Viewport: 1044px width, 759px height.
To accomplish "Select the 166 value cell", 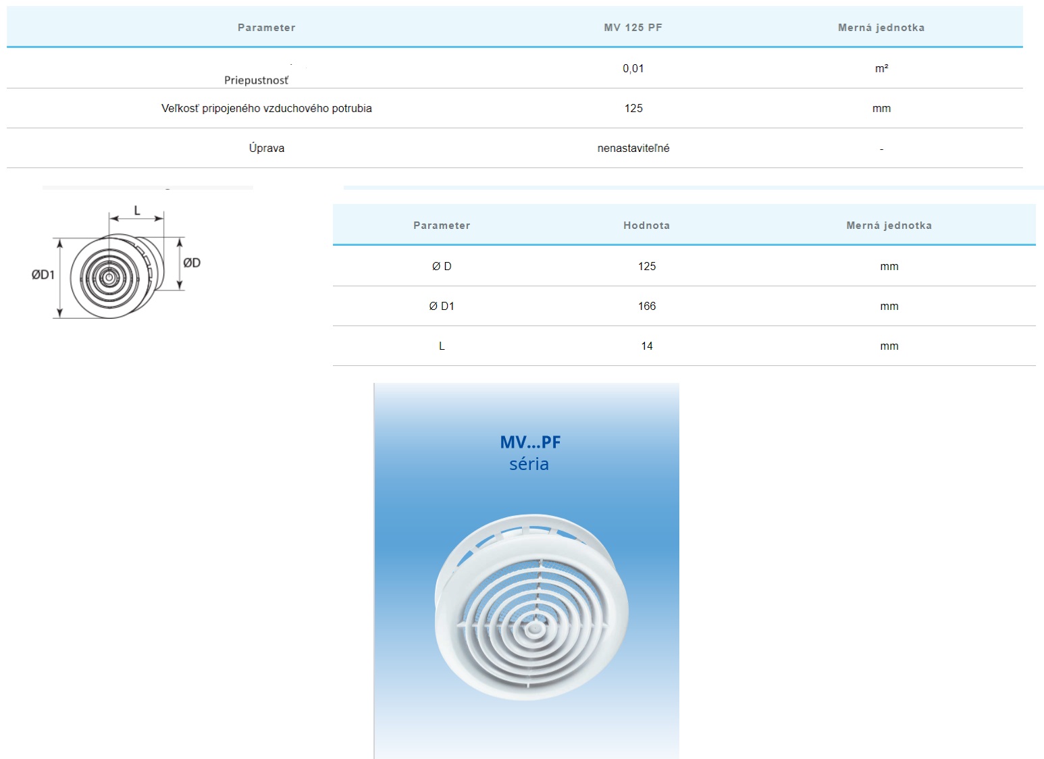I will (x=646, y=306).
